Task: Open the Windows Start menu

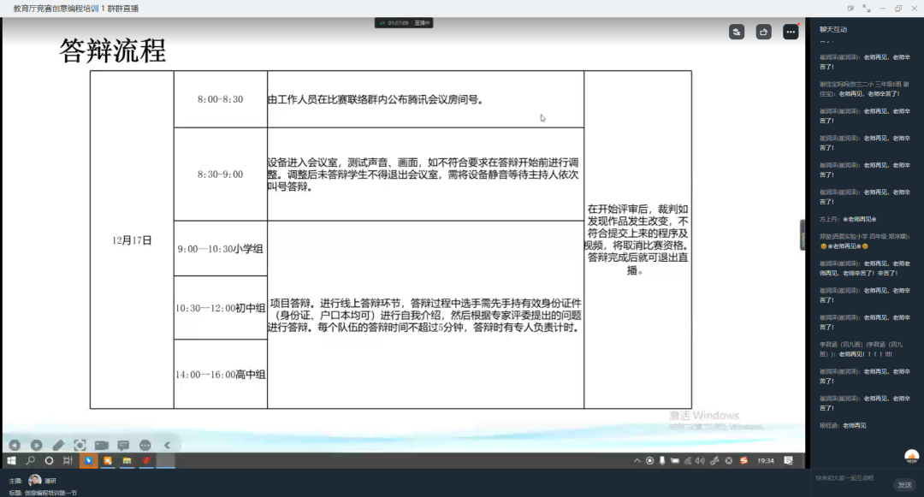Action: [x=11, y=459]
